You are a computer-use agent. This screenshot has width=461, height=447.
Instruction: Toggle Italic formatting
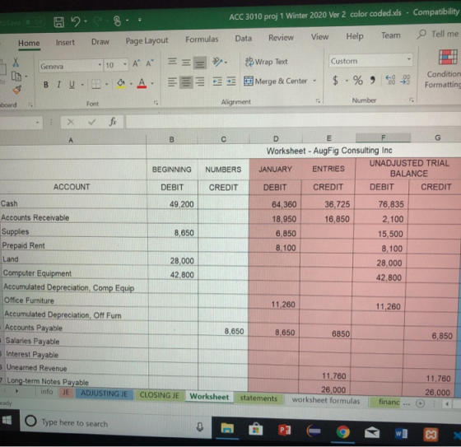point(59,85)
